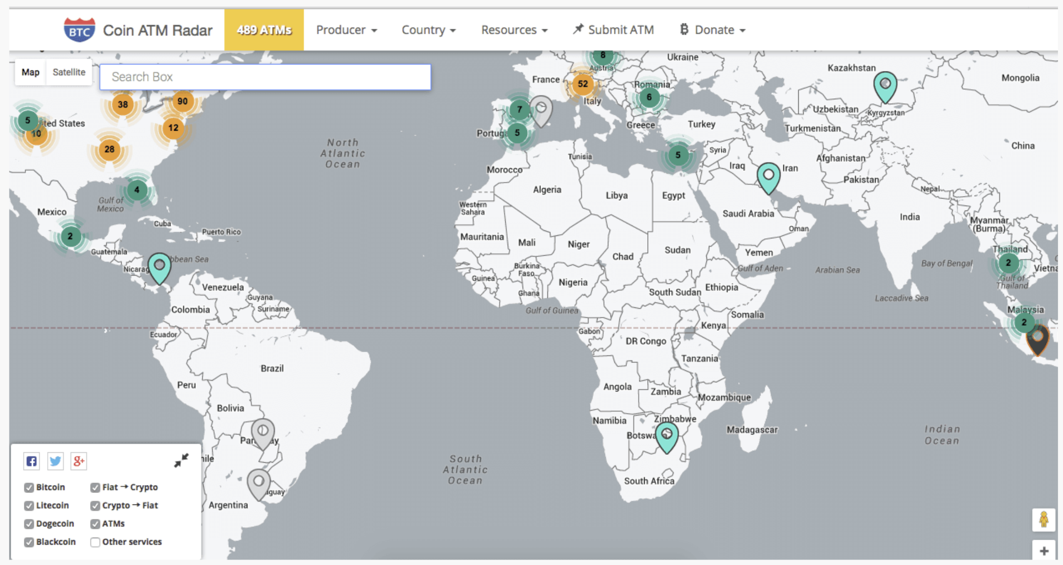Screen dimensions: 1063x565
Task: Open the cluster marker labeled 38
Action: (123, 105)
